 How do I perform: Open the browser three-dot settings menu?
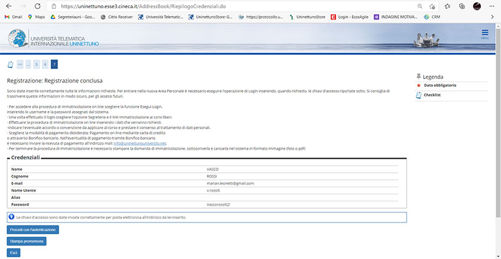tap(492, 6)
